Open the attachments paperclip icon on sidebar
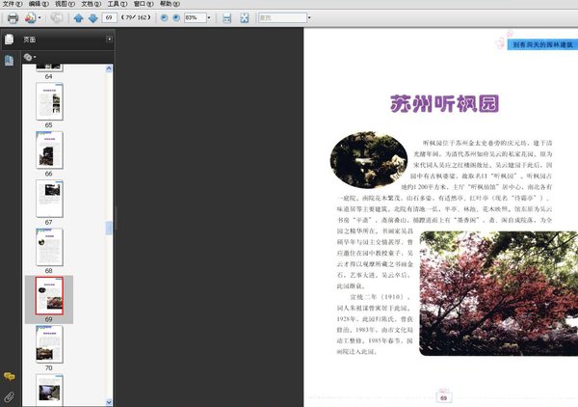The width and height of the screenshot is (578, 407). point(9,397)
